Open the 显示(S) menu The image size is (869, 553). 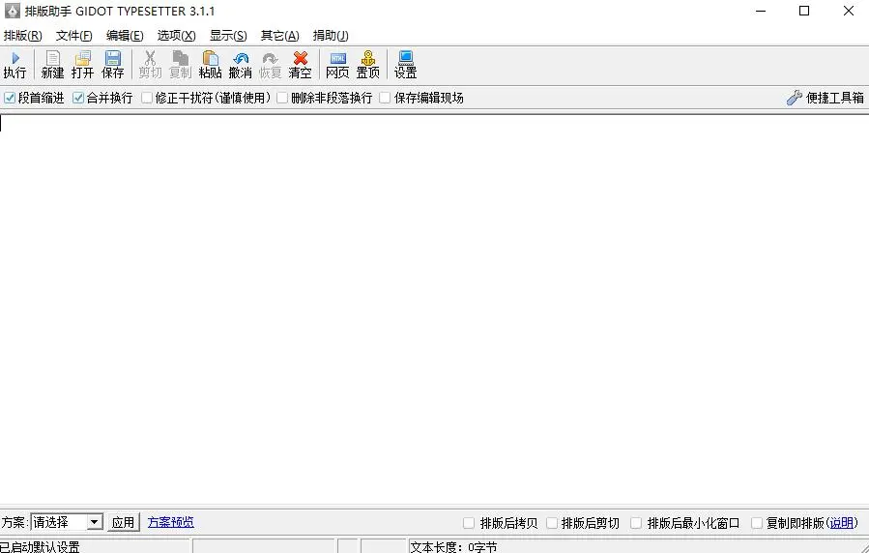pos(228,36)
